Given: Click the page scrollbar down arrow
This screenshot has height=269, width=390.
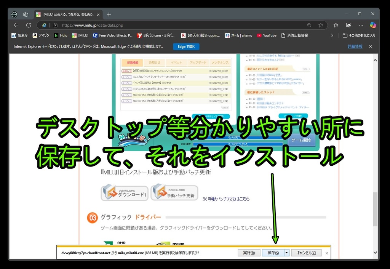Looking at the screenshot, I should 375,253.
